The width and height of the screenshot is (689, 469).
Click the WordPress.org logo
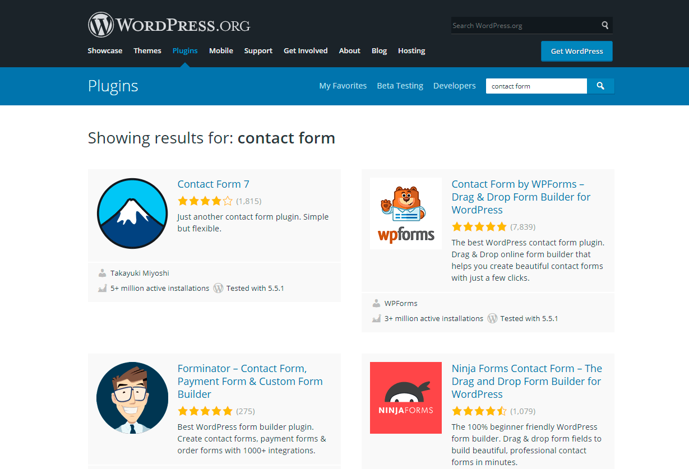pos(169,25)
